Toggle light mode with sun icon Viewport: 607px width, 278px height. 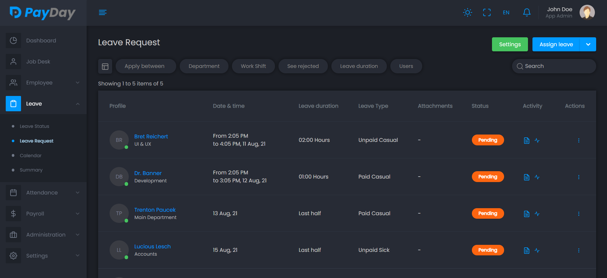pos(467,12)
